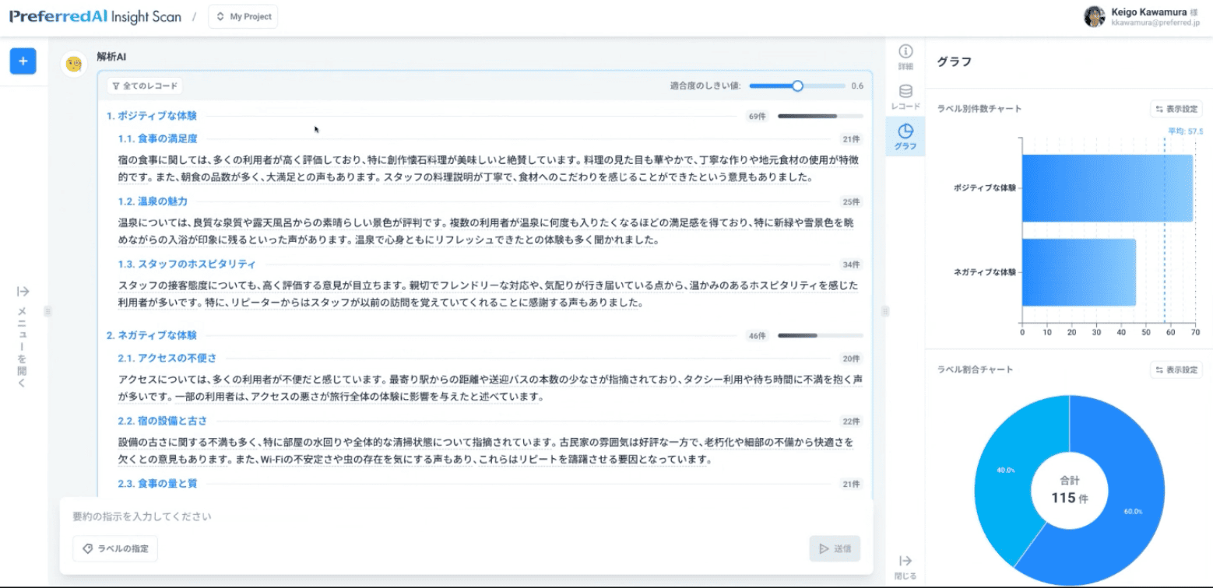Viewport: 1213px width, 588px height.
Task: Click the 適合度のしきい値 slider handle
Action: (x=797, y=86)
